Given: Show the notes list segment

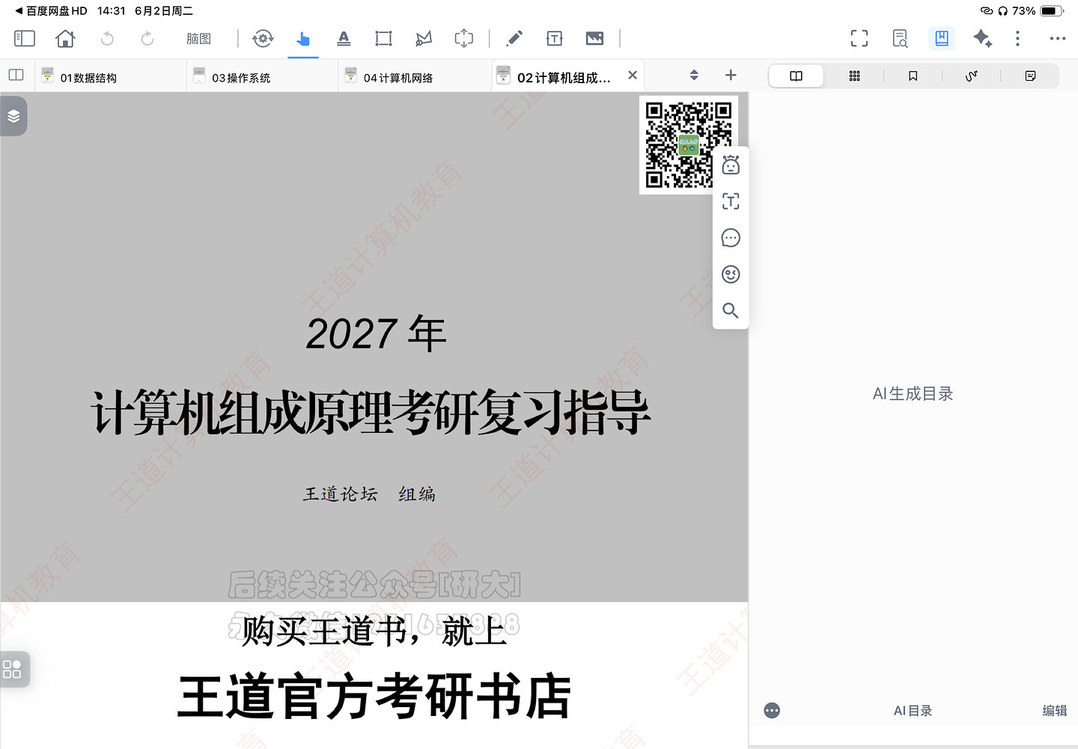Looking at the screenshot, I should click(1030, 76).
